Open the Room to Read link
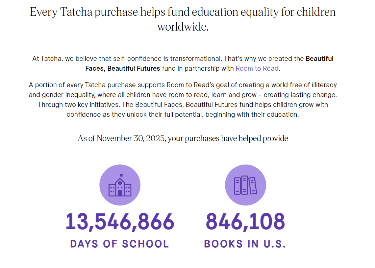This screenshot has width=375, height=268. 257,68
